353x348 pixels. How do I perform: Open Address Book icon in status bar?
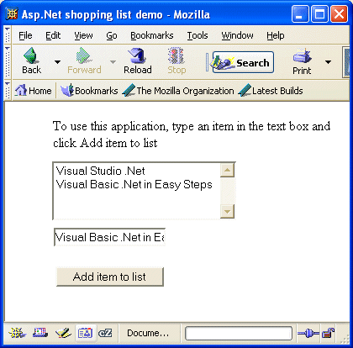coord(85,333)
